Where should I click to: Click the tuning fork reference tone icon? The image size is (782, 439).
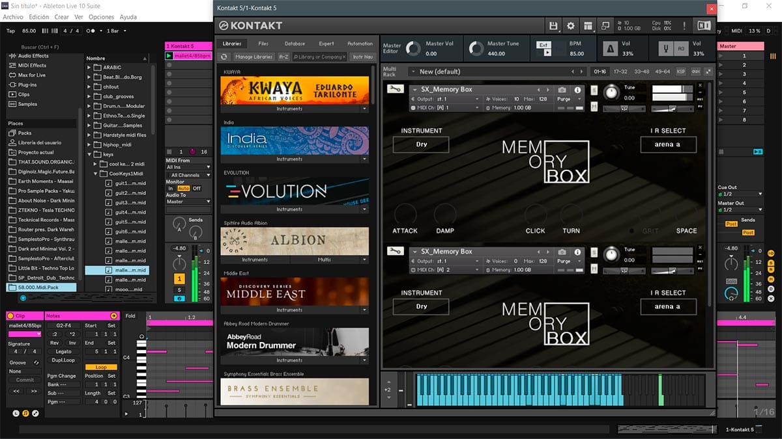[x=665, y=49]
